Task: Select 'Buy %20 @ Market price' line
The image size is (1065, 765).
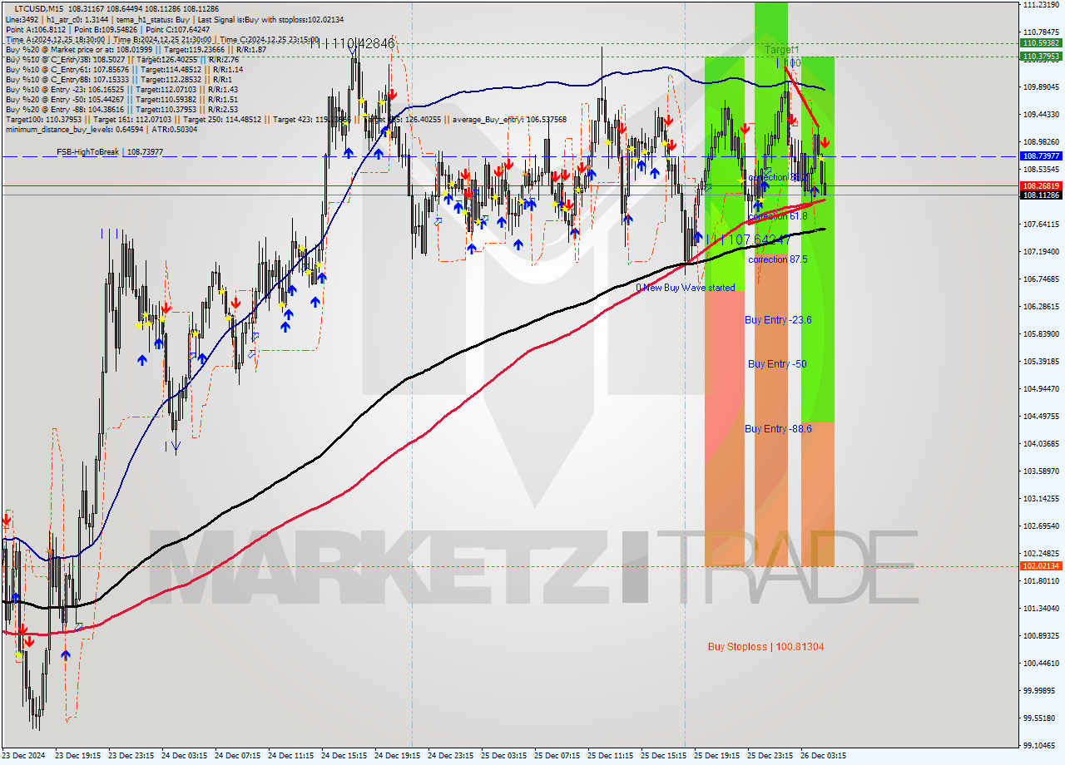Action: (x=136, y=49)
